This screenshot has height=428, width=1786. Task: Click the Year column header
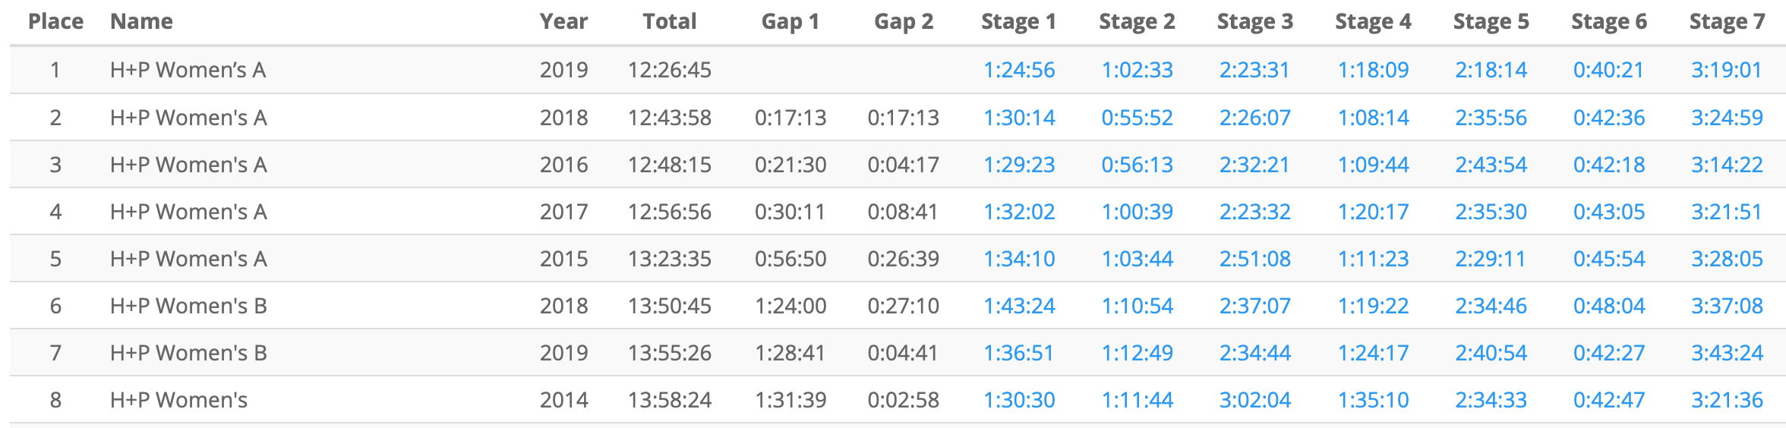tap(563, 21)
